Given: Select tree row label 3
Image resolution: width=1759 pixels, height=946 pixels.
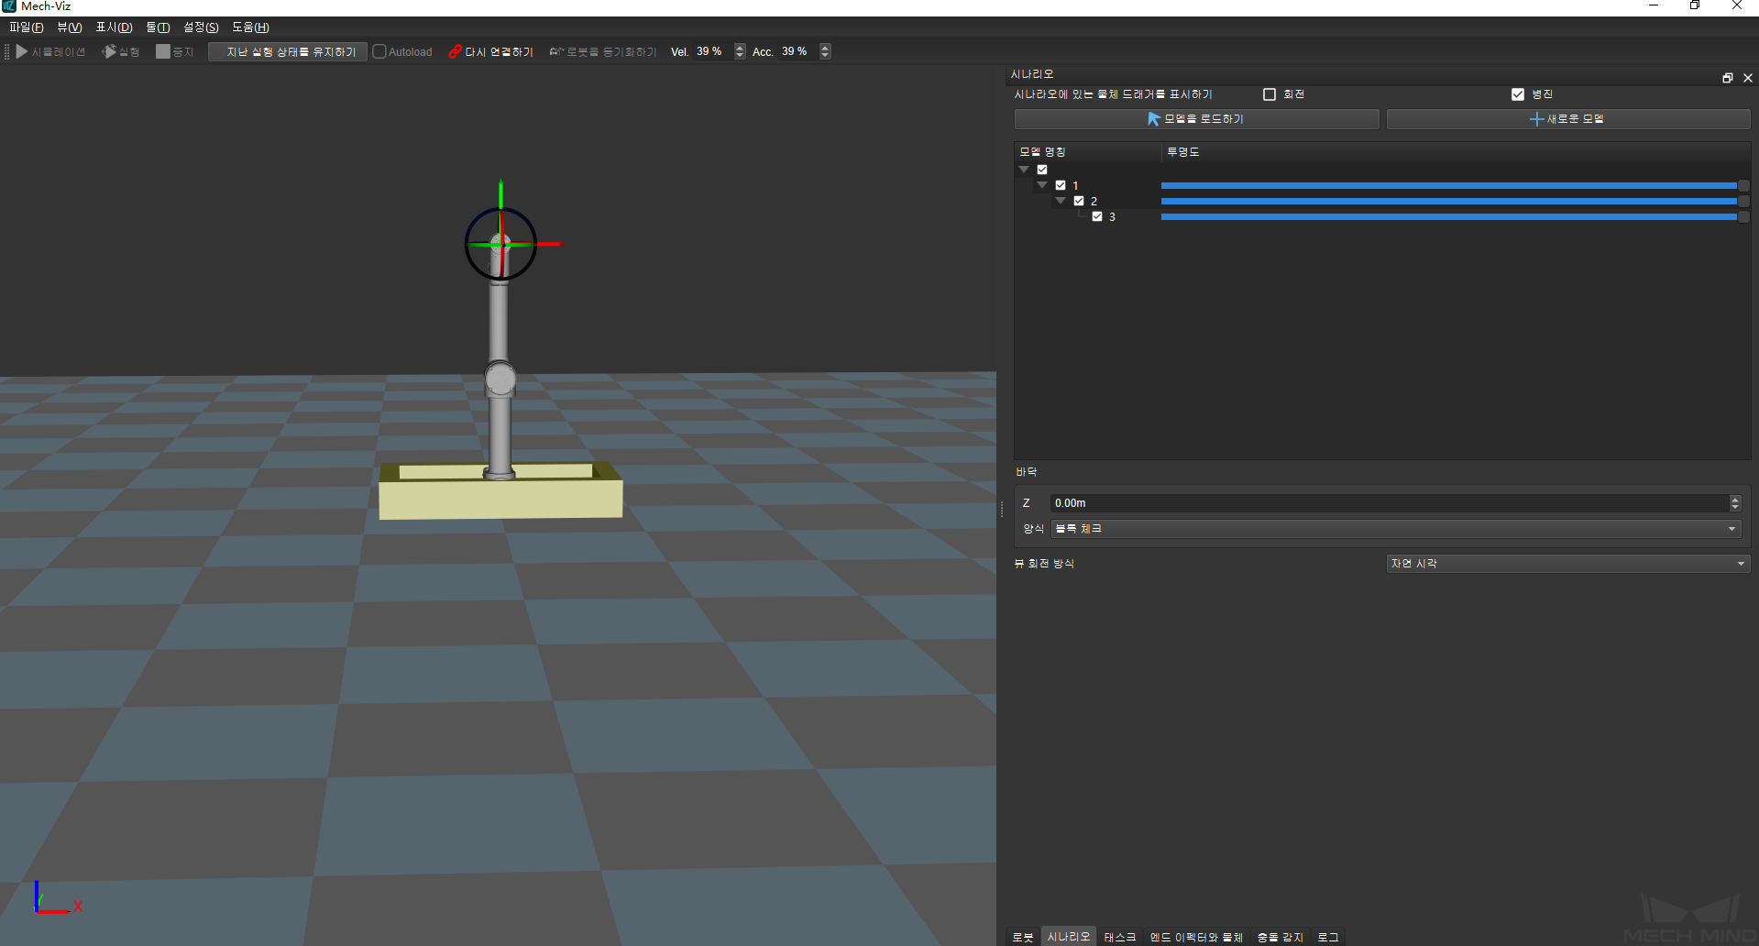Looking at the screenshot, I should tap(1112, 217).
